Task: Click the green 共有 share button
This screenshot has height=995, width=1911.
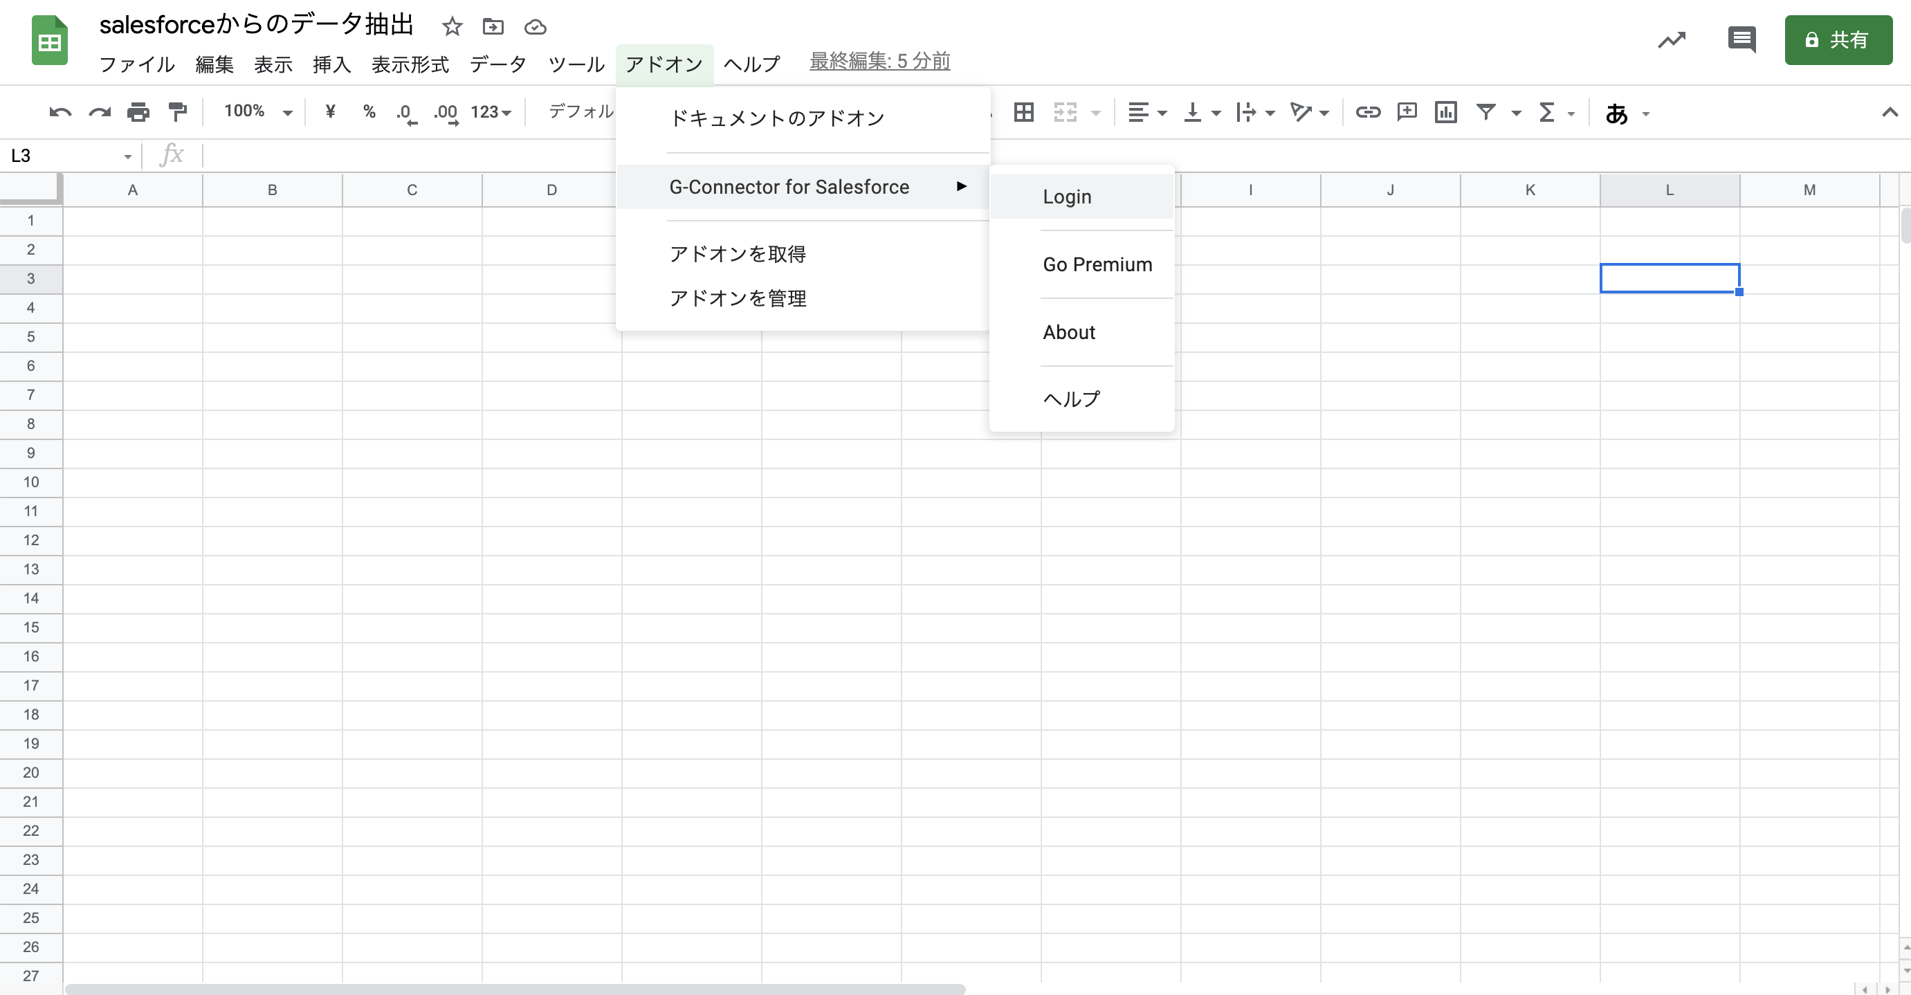Action: coord(1838,40)
